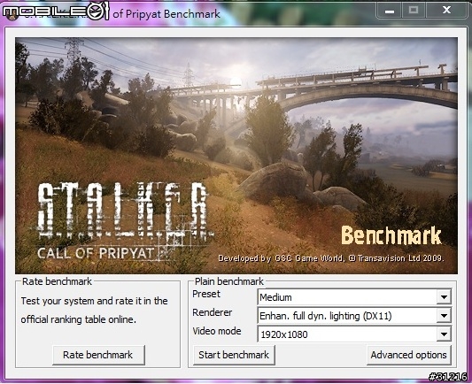Expand the Video mode dropdown arrow
Image resolution: width=472 pixels, height=384 pixels.
coord(444,334)
